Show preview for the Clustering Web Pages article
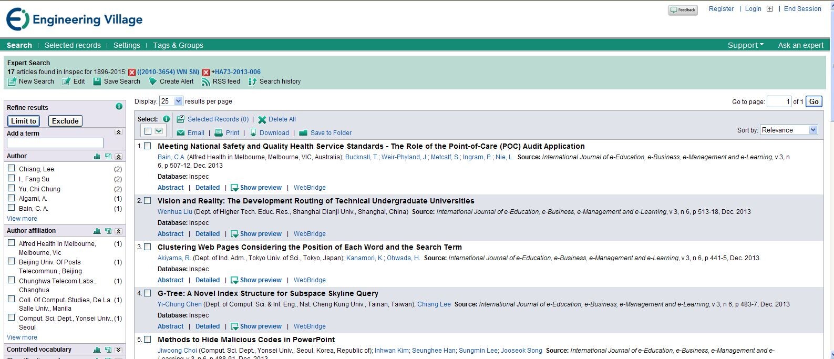This screenshot has width=834, height=359. 256,280
